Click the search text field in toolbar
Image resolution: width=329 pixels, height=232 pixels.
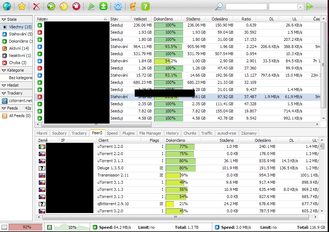(x=246, y=7)
